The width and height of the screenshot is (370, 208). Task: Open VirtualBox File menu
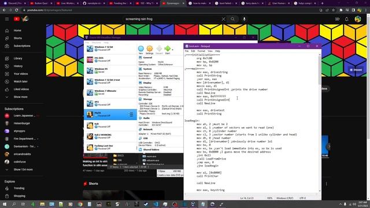click(x=87, y=42)
